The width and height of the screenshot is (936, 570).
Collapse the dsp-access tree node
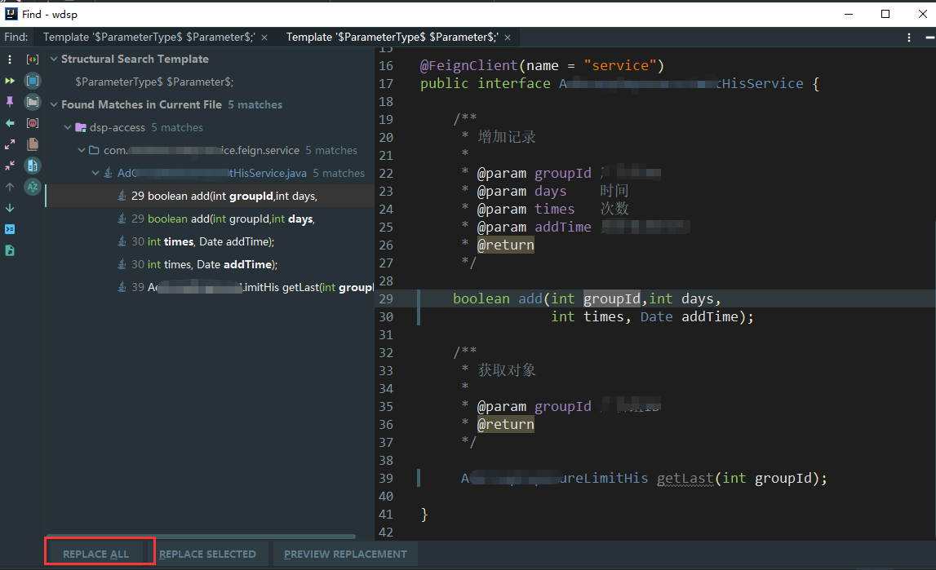pyautogui.click(x=68, y=127)
